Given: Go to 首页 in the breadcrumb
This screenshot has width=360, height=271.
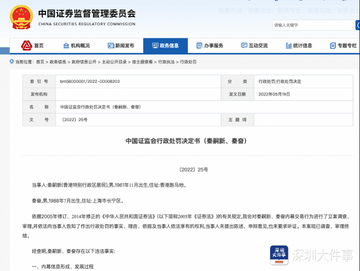Looking at the screenshot, I should 40,62.
